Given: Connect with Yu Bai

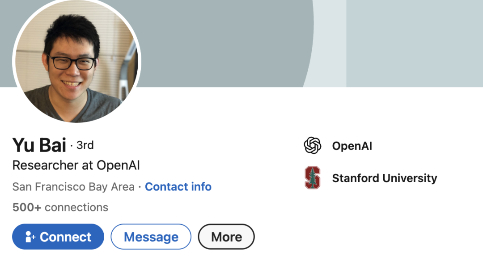Looking at the screenshot, I should coord(58,237).
